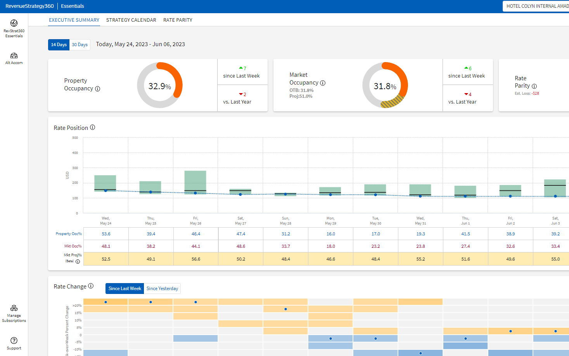Open the Strategy Calendar tab
The width and height of the screenshot is (569, 356).
131,20
